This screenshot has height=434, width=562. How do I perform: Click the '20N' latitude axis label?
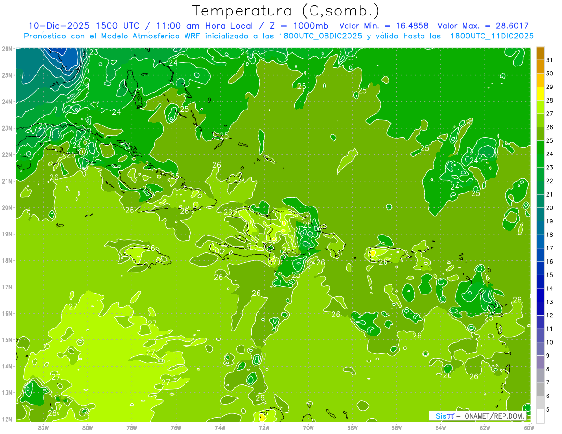pos(7,207)
